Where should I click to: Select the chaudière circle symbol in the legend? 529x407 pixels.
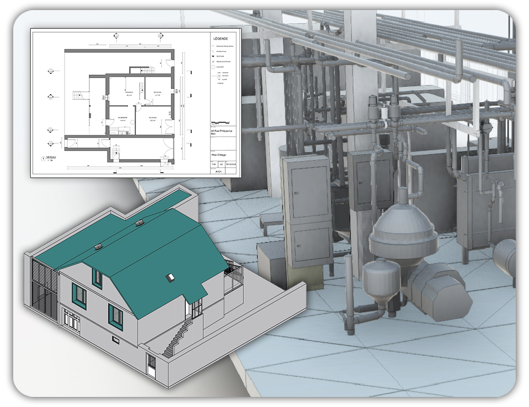click(213, 67)
